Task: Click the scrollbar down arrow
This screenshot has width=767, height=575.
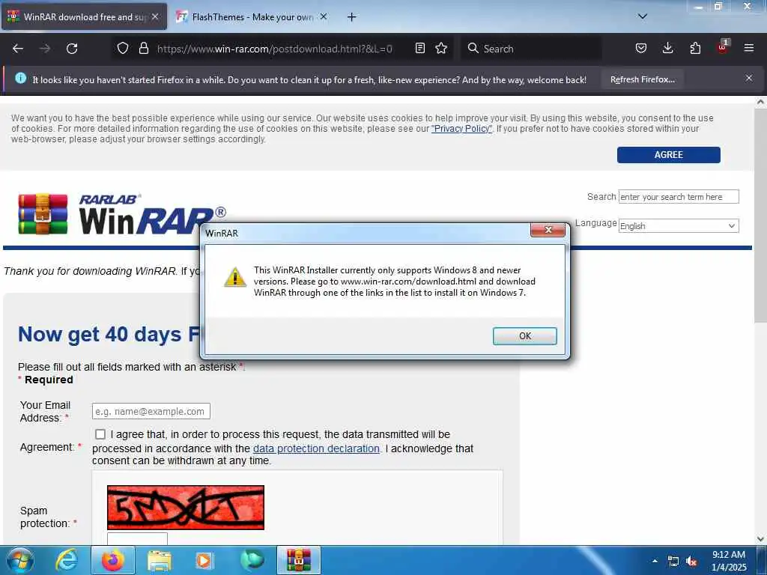Action: tap(760, 539)
